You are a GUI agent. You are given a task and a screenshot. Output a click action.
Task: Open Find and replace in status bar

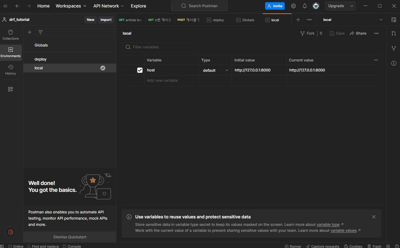(x=43, y=246)
